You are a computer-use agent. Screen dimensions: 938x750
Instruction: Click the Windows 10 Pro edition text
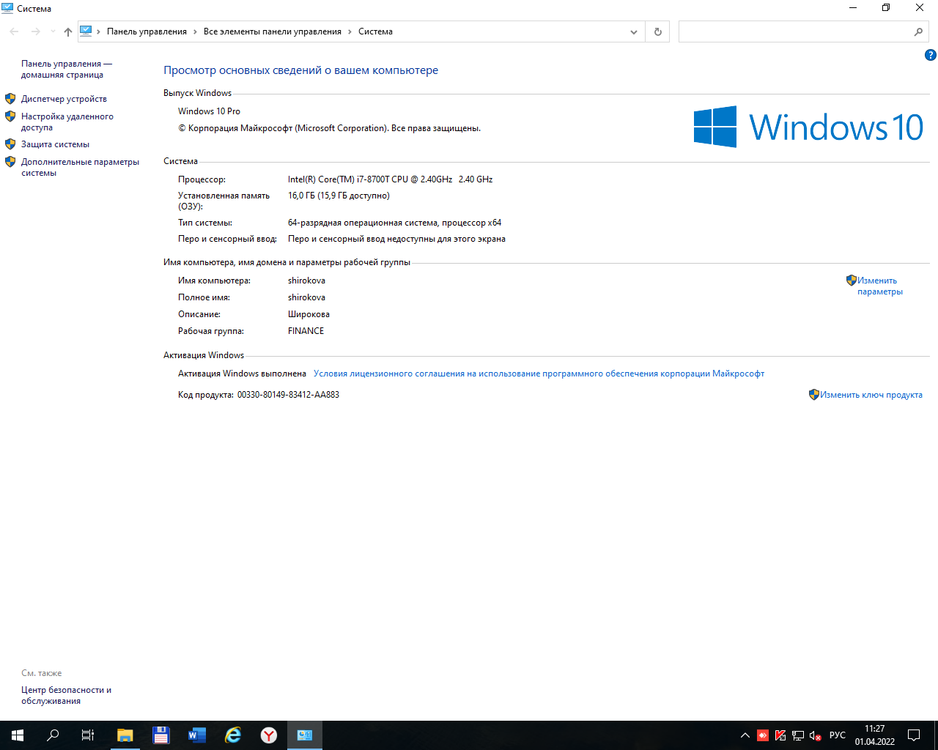tap(209, 111)
